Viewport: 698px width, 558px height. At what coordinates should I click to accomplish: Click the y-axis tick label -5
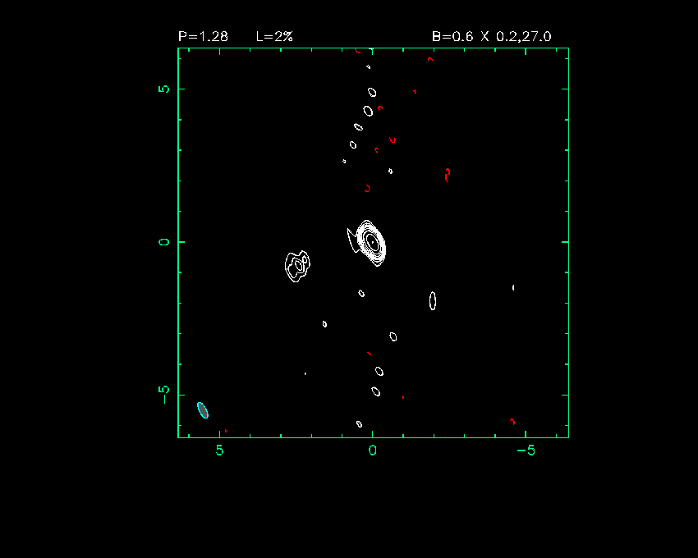(x=163, y=395)
